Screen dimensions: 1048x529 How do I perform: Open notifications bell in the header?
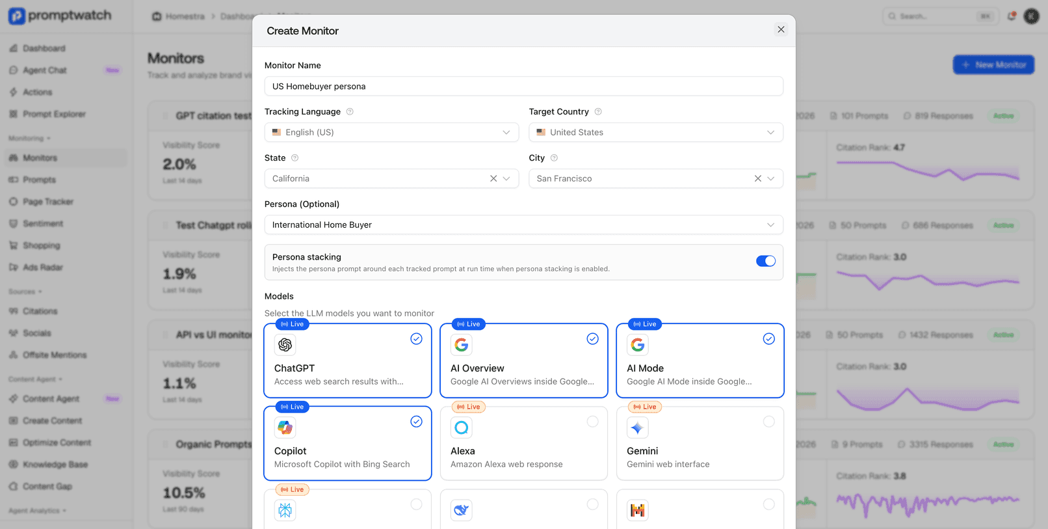point(1012,16)
